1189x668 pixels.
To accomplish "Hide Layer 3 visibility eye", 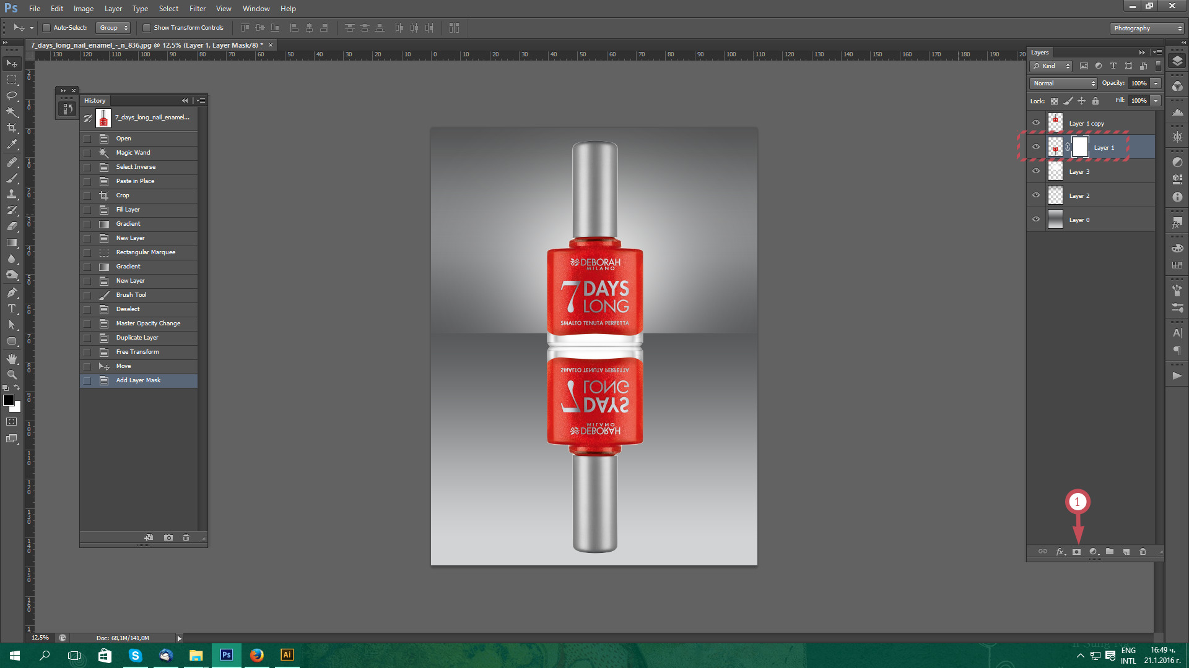I will click(x=1036, y=171).
